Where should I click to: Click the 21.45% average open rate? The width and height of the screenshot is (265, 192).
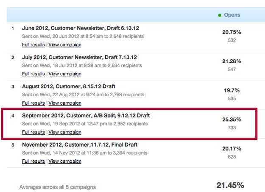point(230,185)
